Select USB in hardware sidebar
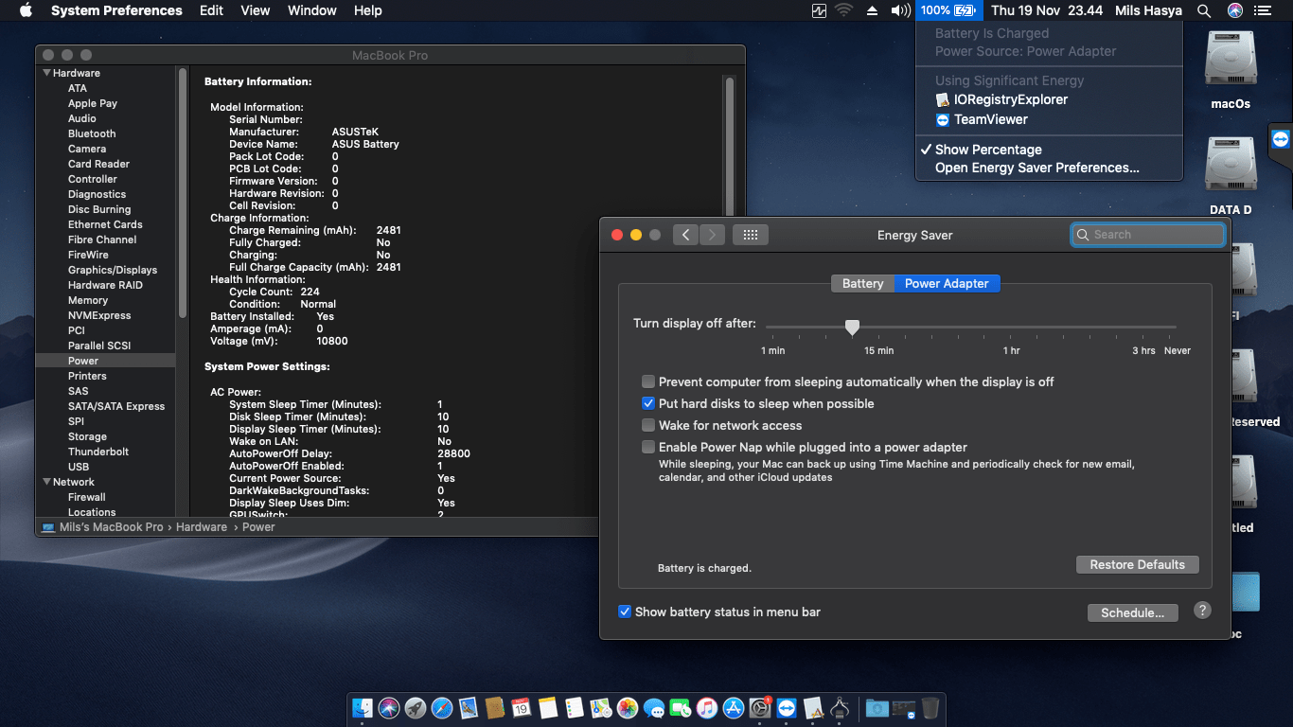 click(x=79, y=467)
